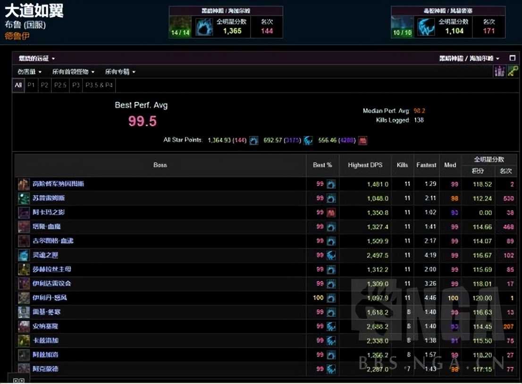The height and width of the screenshot is (384, 522).
Task: Click the spec icon in 伊利丹·怒风 row
Action: point(331,298)
